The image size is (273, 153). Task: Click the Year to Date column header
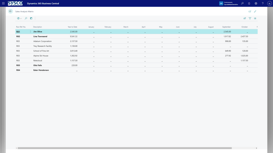click(72, 27)
